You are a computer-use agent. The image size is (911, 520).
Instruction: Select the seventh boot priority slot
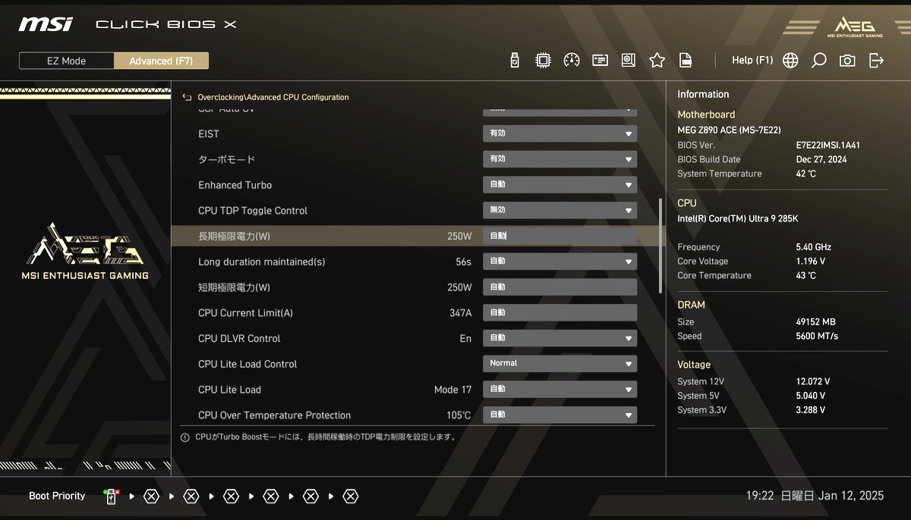coord(350,497)
